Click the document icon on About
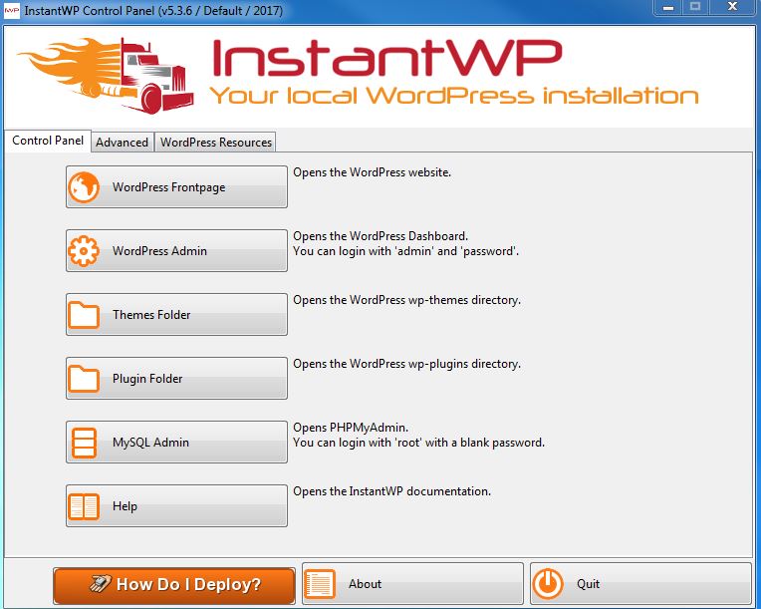Viewport: 761px width, 609px height. (320, 584)
